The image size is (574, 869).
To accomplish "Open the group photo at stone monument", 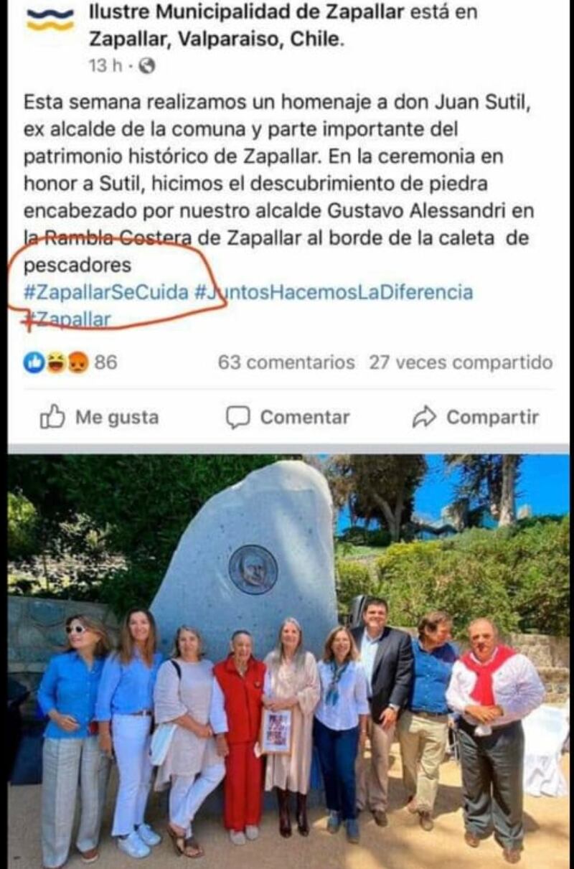I will click(x=288, y=661).
